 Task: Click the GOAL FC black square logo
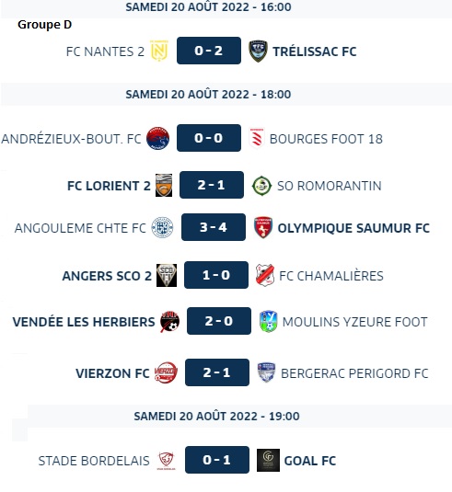click(268, 461)
